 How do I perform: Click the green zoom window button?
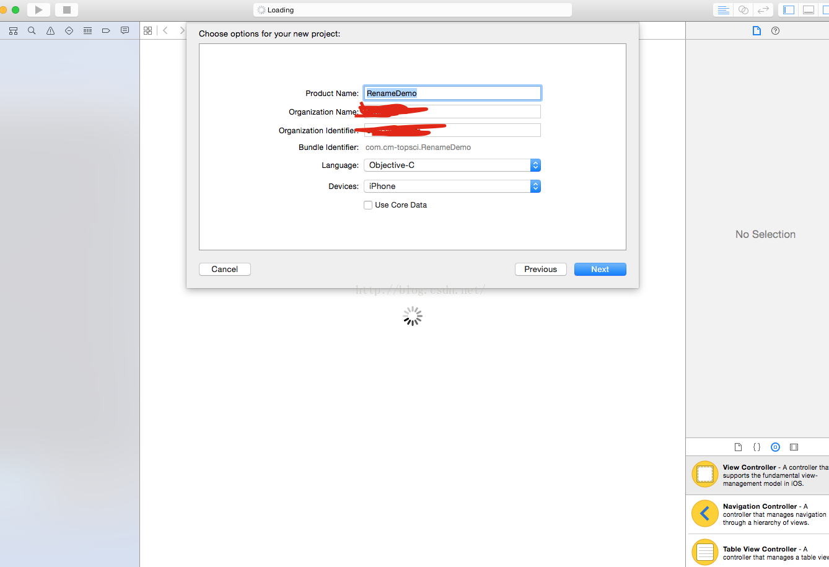(15, 10)
